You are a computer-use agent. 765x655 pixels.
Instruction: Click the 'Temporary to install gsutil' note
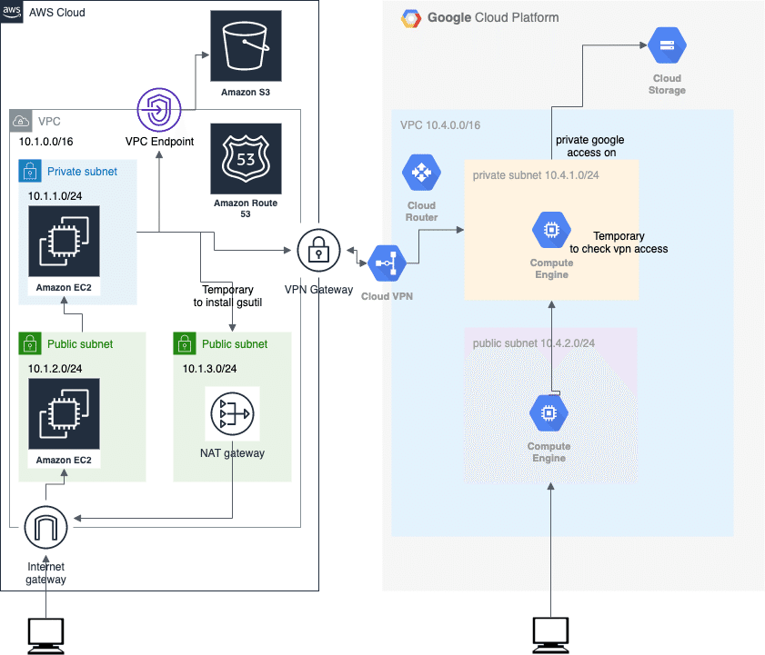(x=227, y=296)
